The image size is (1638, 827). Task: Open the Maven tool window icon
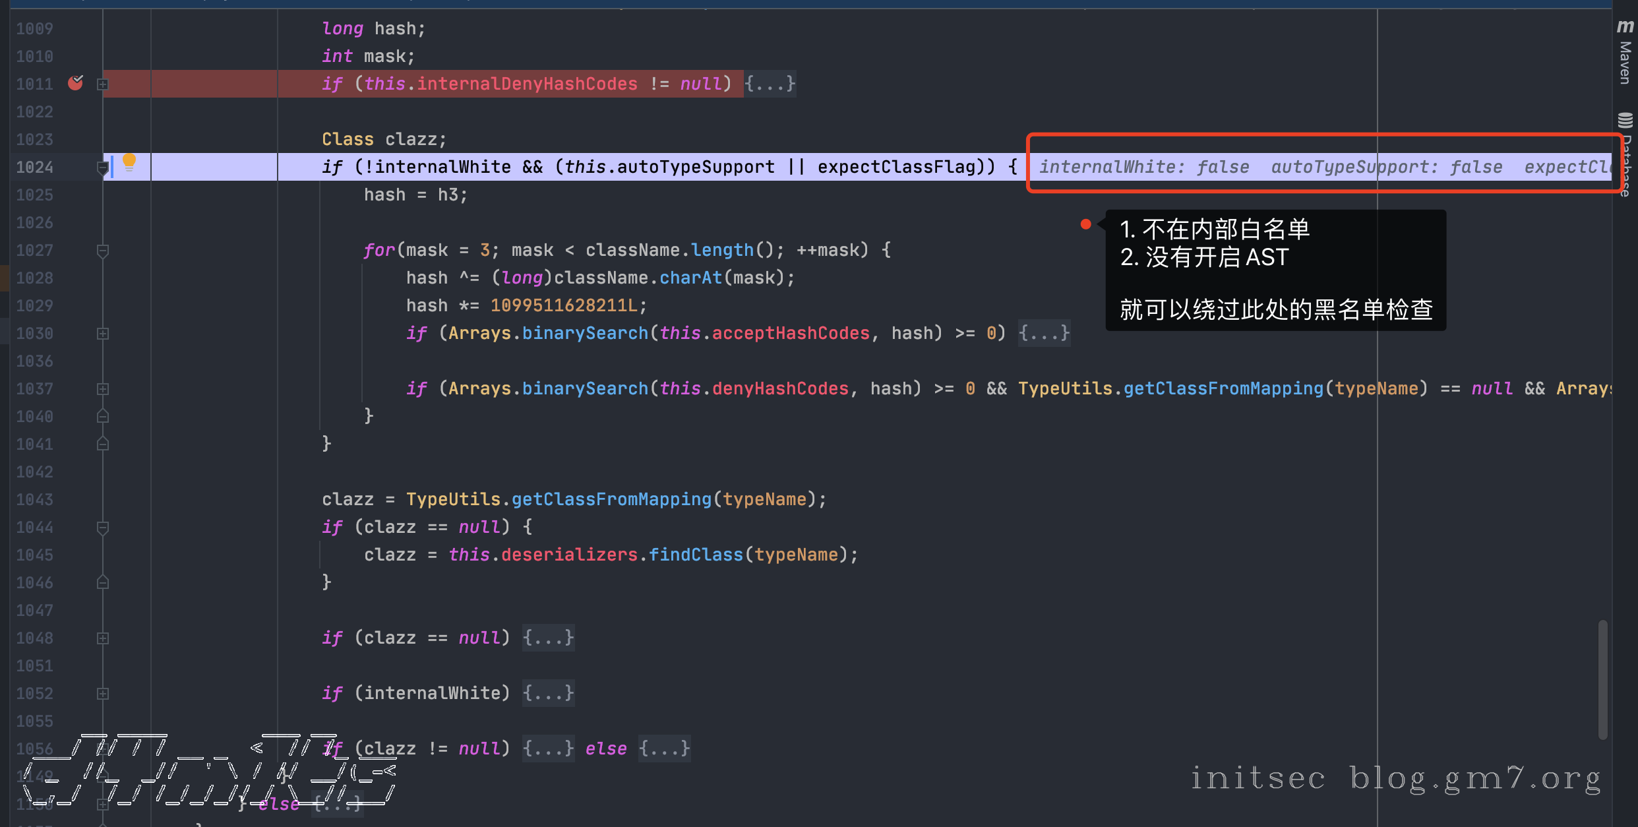coord(1625,26)
